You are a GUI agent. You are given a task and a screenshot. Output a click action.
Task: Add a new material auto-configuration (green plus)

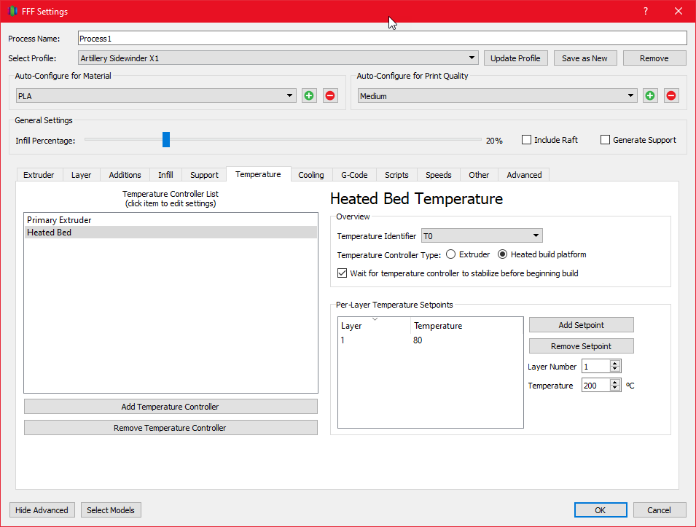(309, 95)
